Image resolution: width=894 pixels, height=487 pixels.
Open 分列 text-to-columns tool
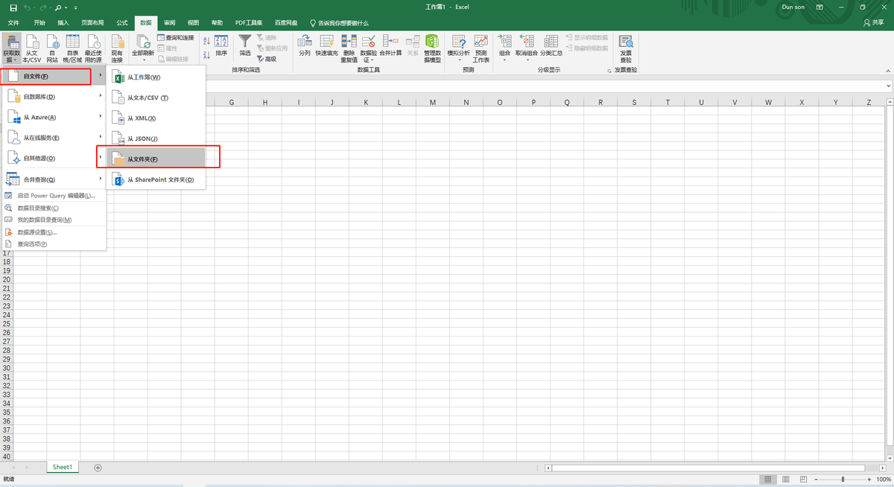(x=304, y=45)
